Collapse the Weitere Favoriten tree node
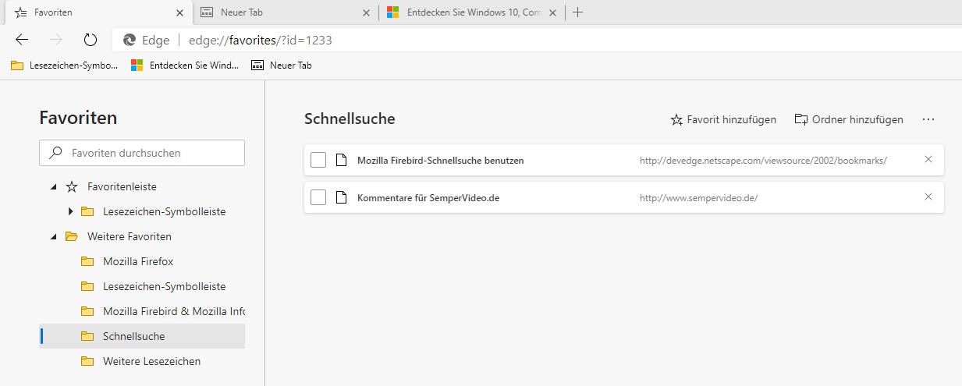962x386 pixels. [54, 236]
